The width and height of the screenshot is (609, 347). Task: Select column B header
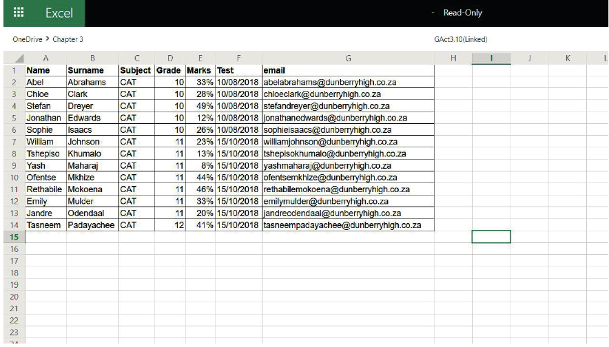coord(92,59)
